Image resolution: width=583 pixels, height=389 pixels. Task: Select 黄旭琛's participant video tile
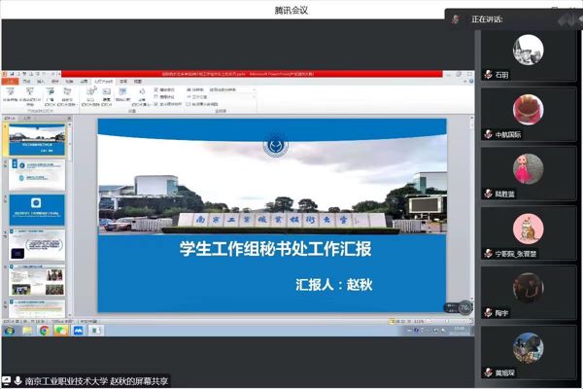click(529, 352)
